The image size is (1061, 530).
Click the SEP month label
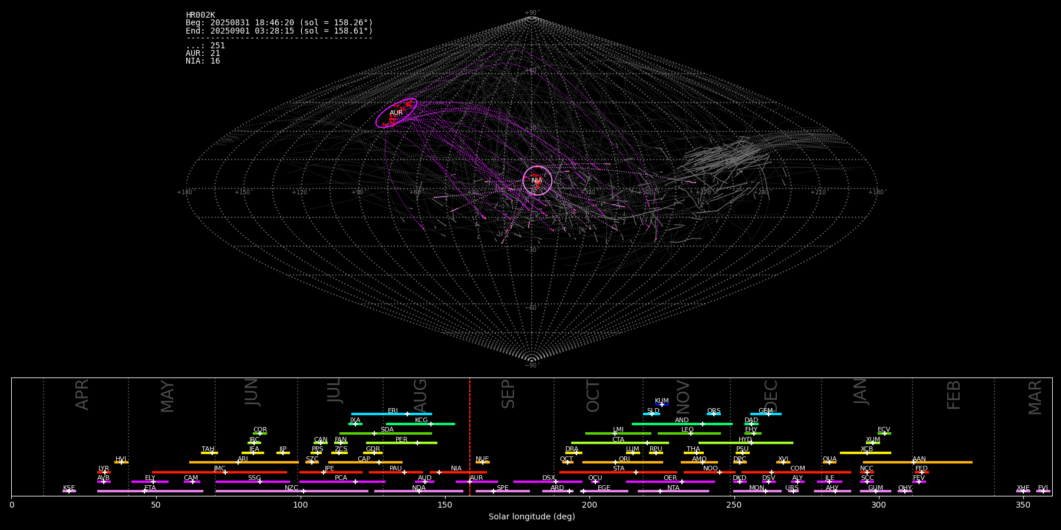point(508,394)
